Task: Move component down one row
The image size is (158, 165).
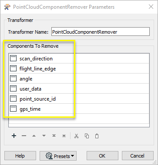Action: [44, 136]
